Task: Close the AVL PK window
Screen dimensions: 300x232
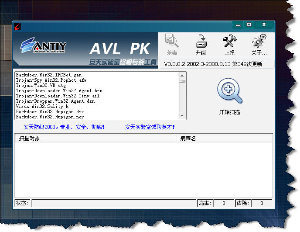Action: tap(264, 25)
